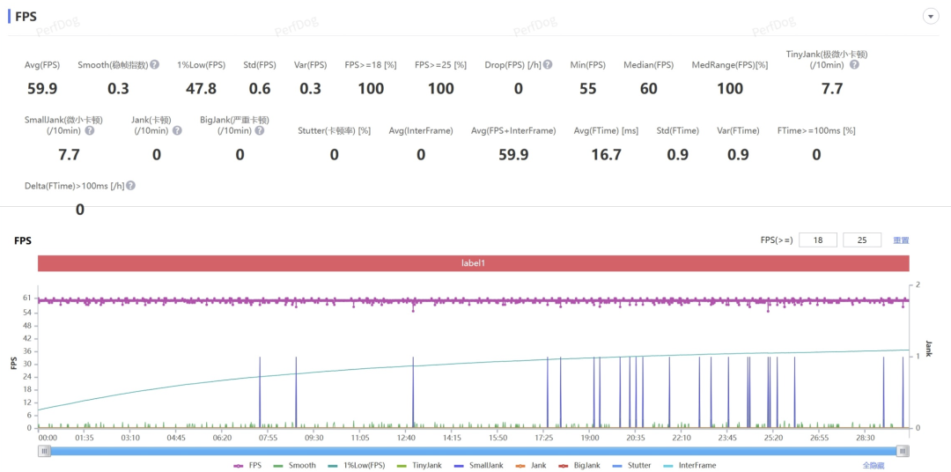
Task: Toggle the FPS series in the legend
Action: click(x=247, y=465)
